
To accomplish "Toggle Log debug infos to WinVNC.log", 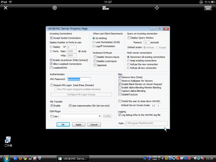I will click(x=119, y=115).
